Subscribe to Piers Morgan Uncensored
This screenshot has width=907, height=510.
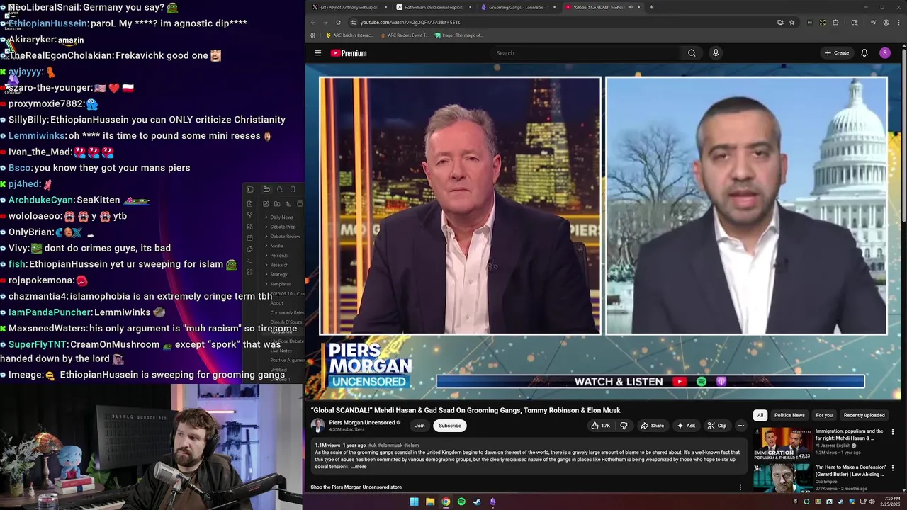click(449, 426)
